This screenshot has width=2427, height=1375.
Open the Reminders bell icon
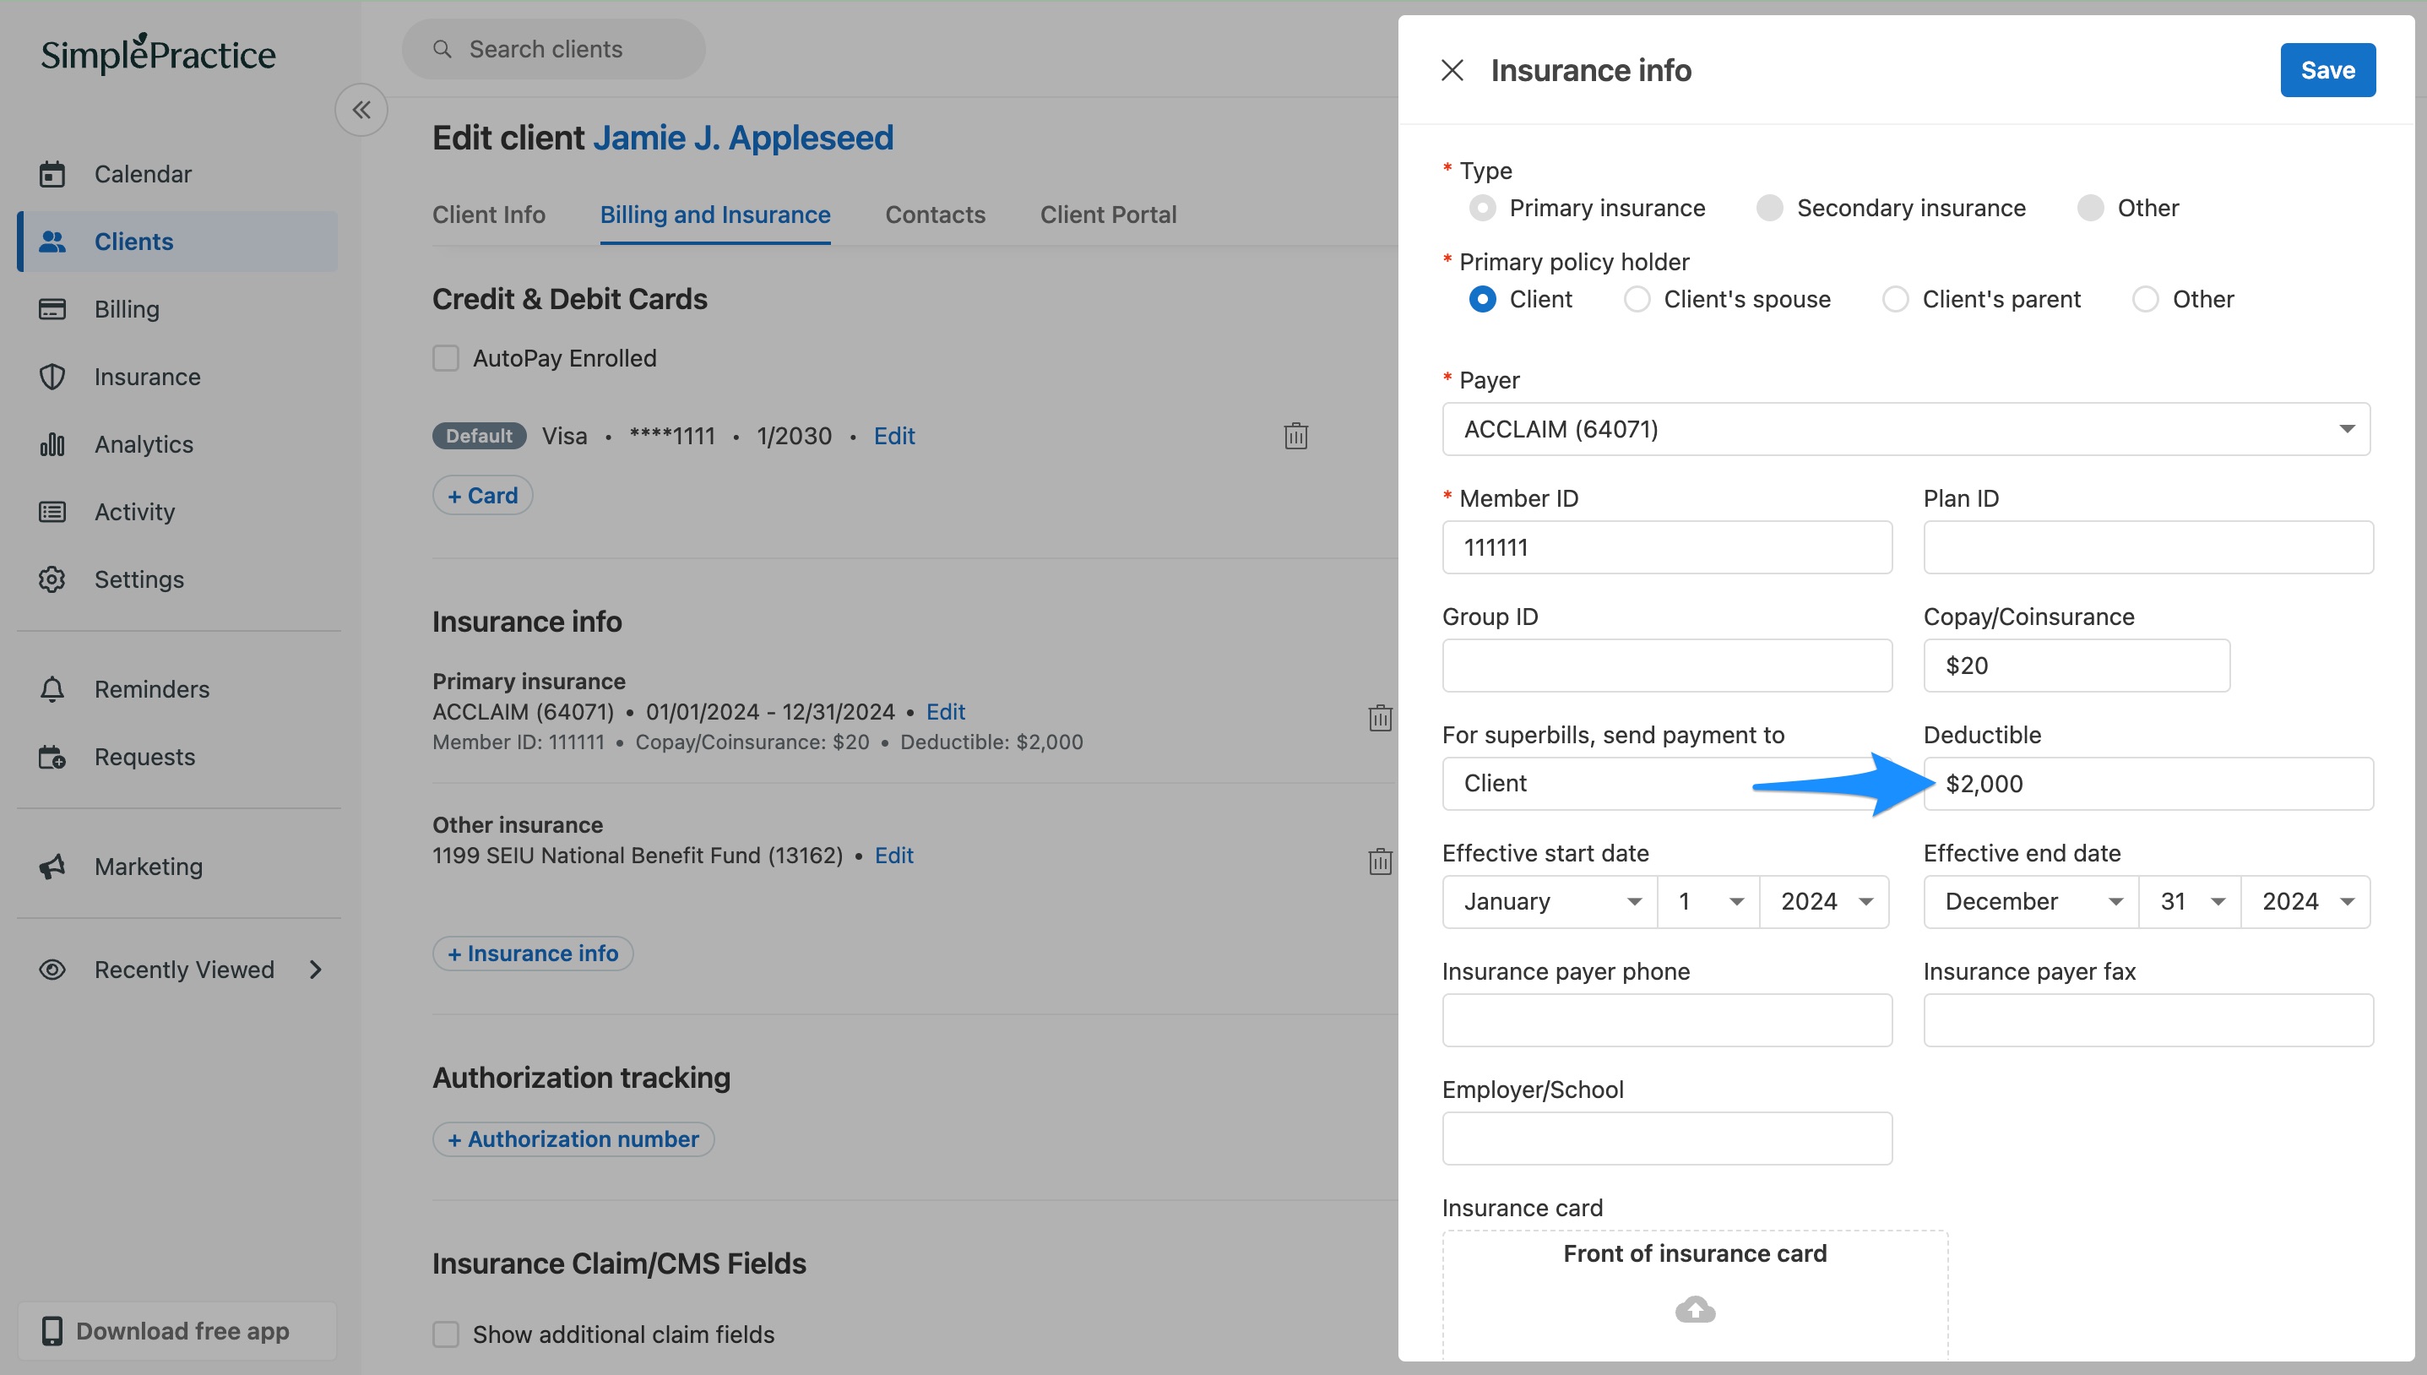(x=52, y=689)
